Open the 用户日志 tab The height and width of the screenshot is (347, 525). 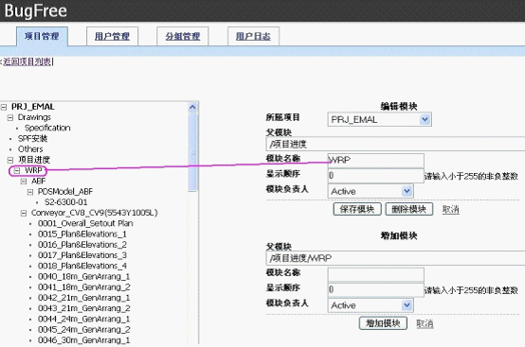click(x=253, y=36)
